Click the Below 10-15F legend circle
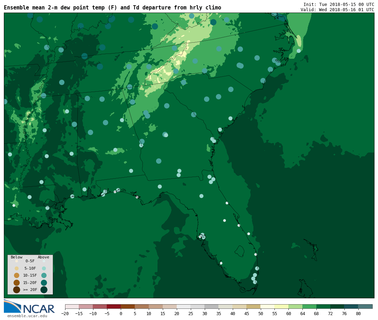The width and height of the screenshot is (378, 320). (x=16, y=275)
